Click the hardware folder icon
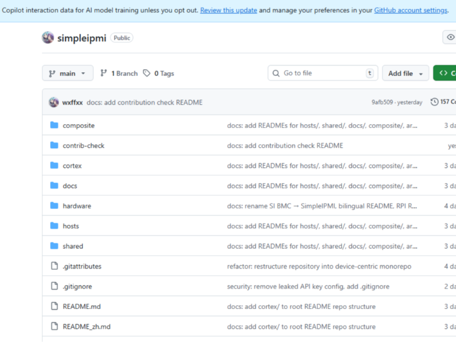Image resolution: width=456 pixels, height=342 pixels. tap(54, 206)
